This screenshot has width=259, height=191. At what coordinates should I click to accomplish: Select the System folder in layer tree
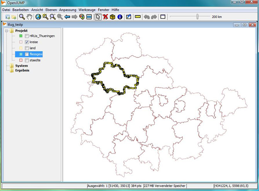point(21,66)
